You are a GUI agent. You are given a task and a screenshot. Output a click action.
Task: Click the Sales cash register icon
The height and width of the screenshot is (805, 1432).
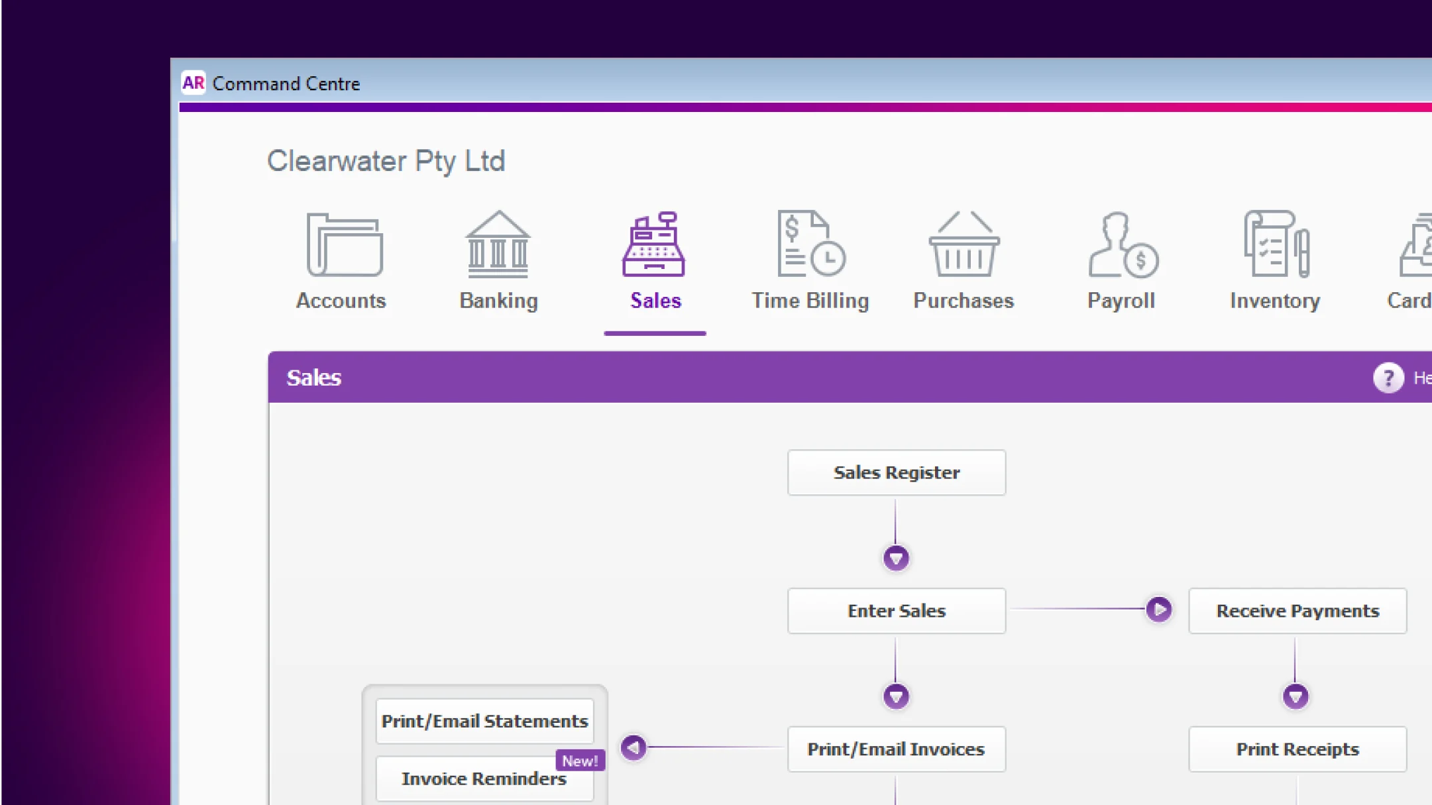(654, 245)
